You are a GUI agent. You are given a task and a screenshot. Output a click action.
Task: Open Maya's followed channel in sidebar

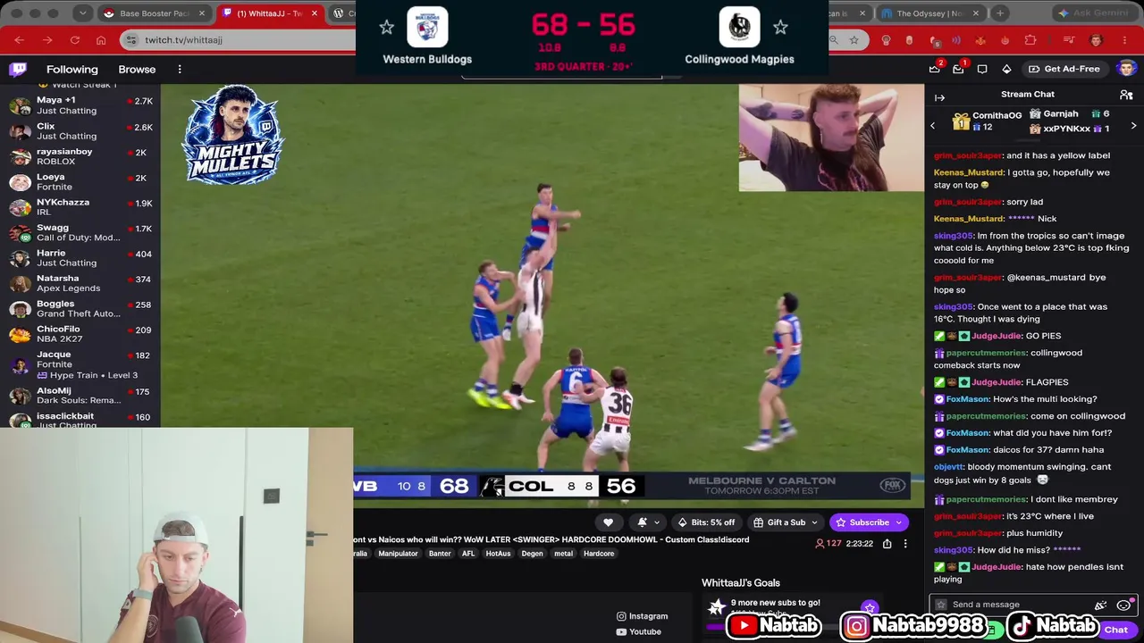tap(80, 105)
